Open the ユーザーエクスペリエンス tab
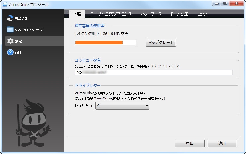The width and height of the screenshot is (246, 154). [111, 14]
